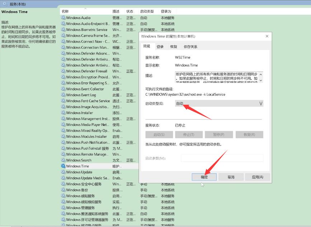311x227 pixels.
Task: Click the up arrow in the description scrollbar
Action: [x=261, y=74]
